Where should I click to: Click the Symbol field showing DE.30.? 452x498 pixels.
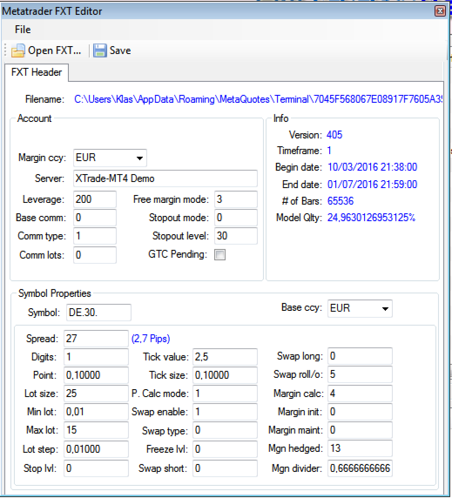point(98,313)
